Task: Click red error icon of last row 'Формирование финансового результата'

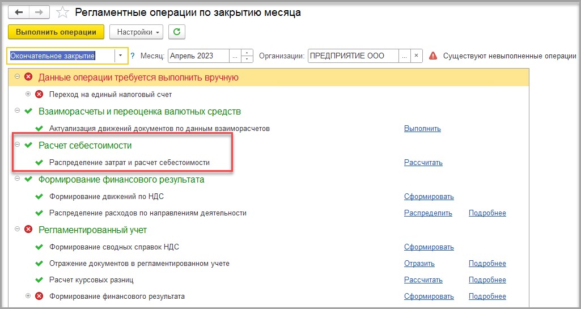Action: point(39,296)
